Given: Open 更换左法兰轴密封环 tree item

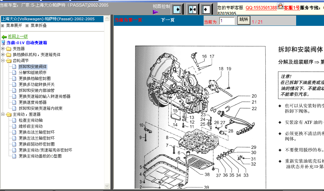Looking at the screenshot, I should point(36,138).
